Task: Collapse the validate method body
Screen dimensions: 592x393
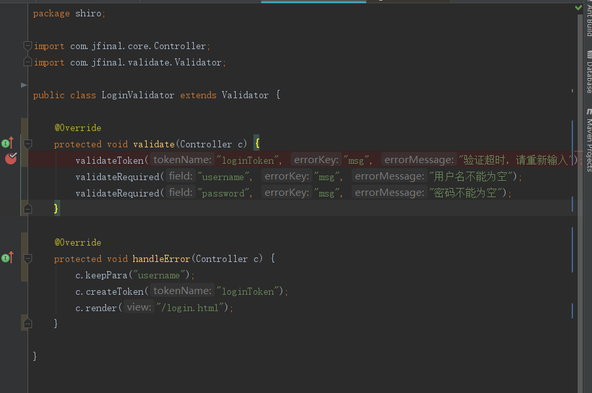Action: [28, 143]
